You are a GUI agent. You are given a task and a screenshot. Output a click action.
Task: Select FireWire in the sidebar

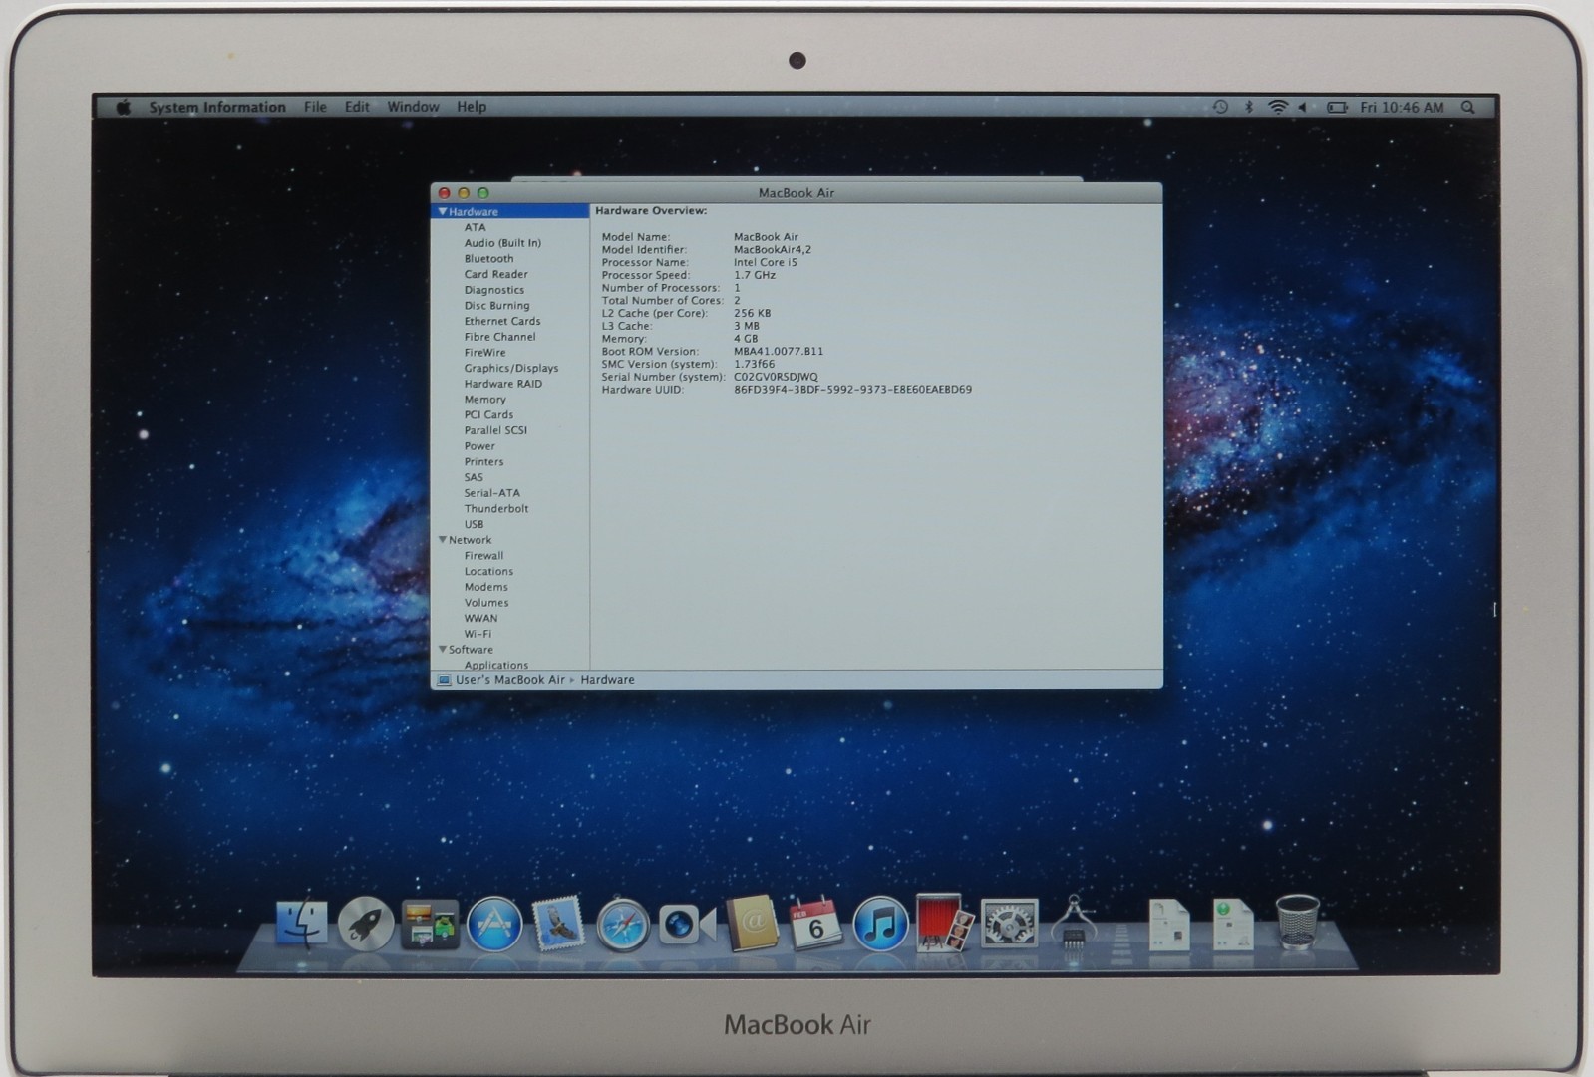click(484, 353)
